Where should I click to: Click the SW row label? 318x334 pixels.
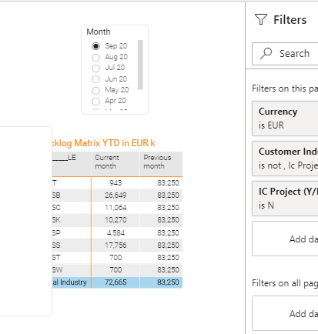tap(57, 269)
